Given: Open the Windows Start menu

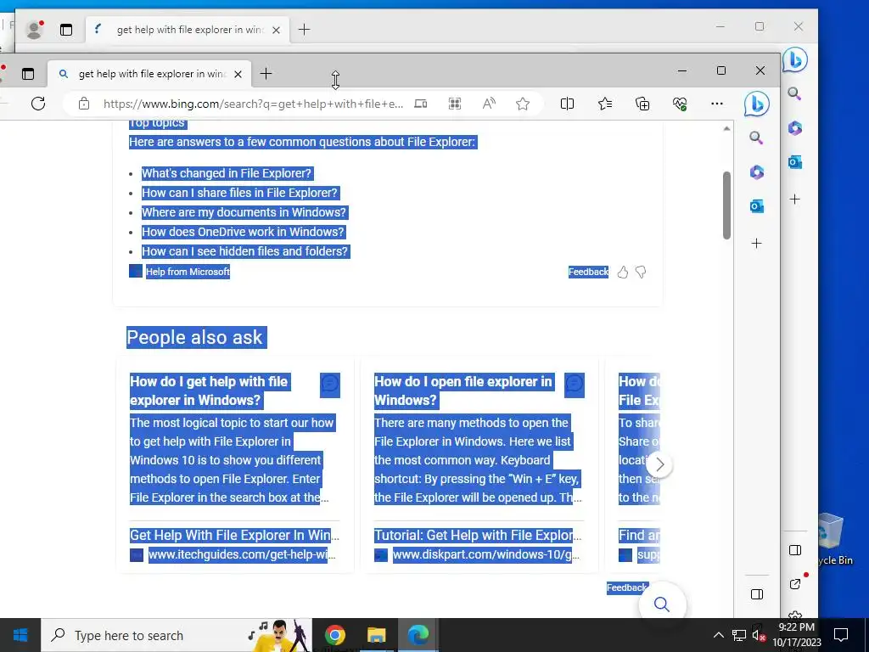Looking at the screenshot, I should (20, 635).
